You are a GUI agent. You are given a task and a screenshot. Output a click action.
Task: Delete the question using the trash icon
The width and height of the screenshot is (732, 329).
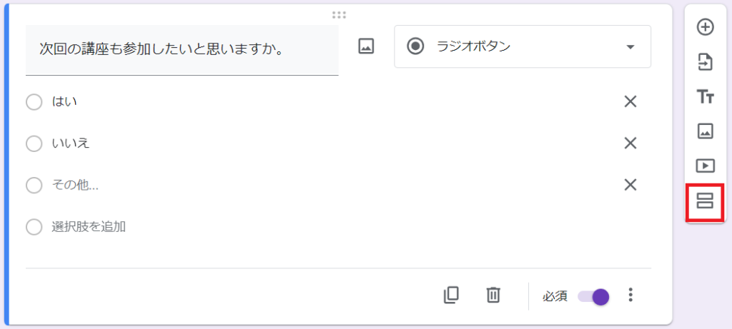point(493,295)
